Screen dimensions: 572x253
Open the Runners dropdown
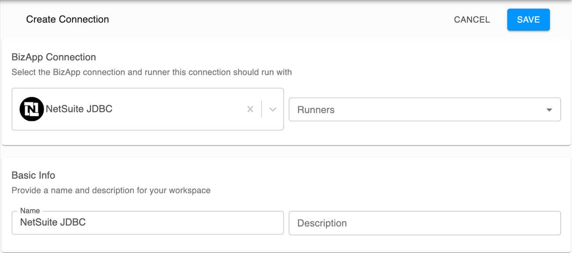[425, 109]
